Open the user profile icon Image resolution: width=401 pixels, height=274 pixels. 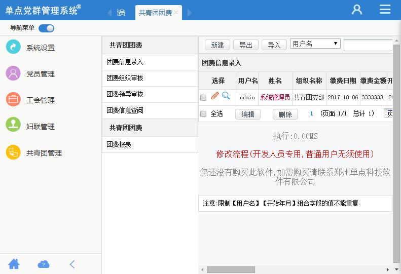click(357, 10)
